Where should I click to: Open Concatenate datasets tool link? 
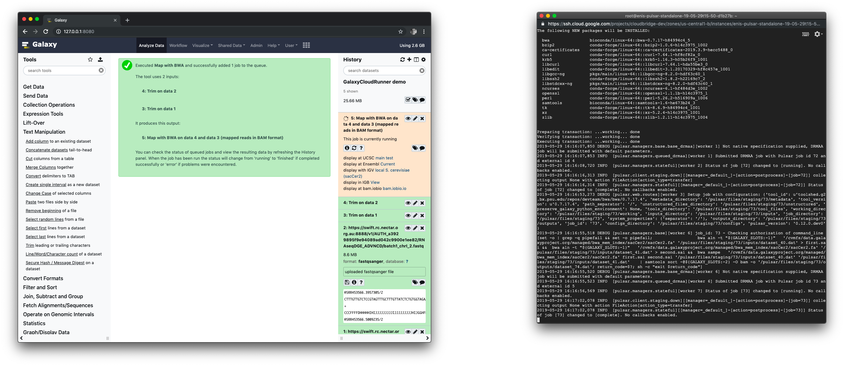pos(47,150)
